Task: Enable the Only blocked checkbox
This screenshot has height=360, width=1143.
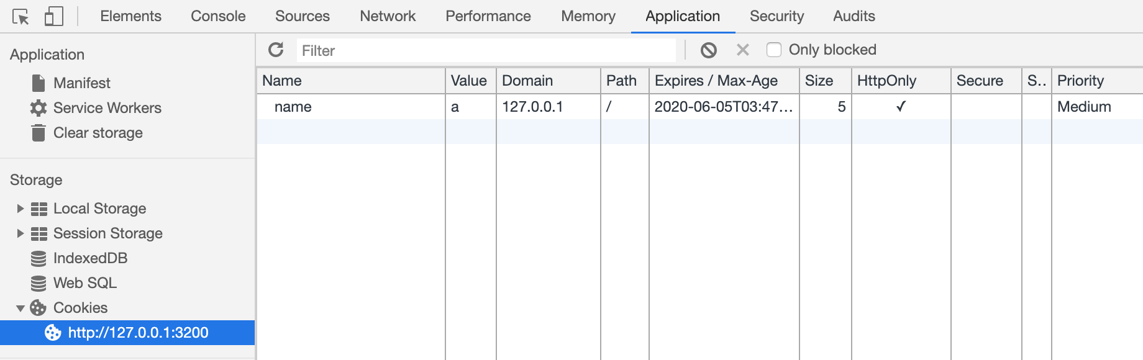Action: click(774, 50)
